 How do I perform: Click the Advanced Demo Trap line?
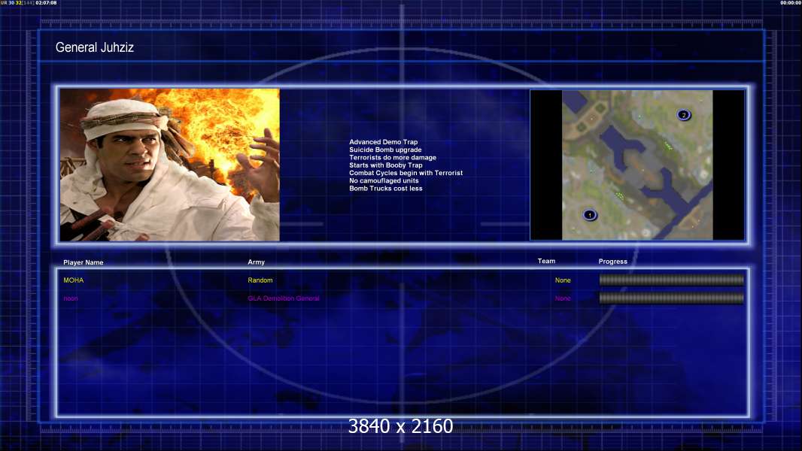point(383,142)
